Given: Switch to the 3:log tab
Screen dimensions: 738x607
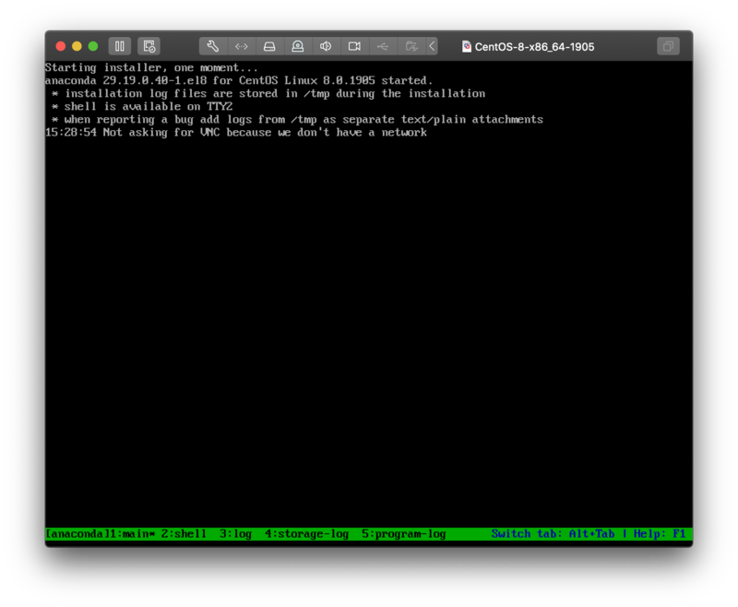Looking at the screenshot, I should (x=235, y=533).
